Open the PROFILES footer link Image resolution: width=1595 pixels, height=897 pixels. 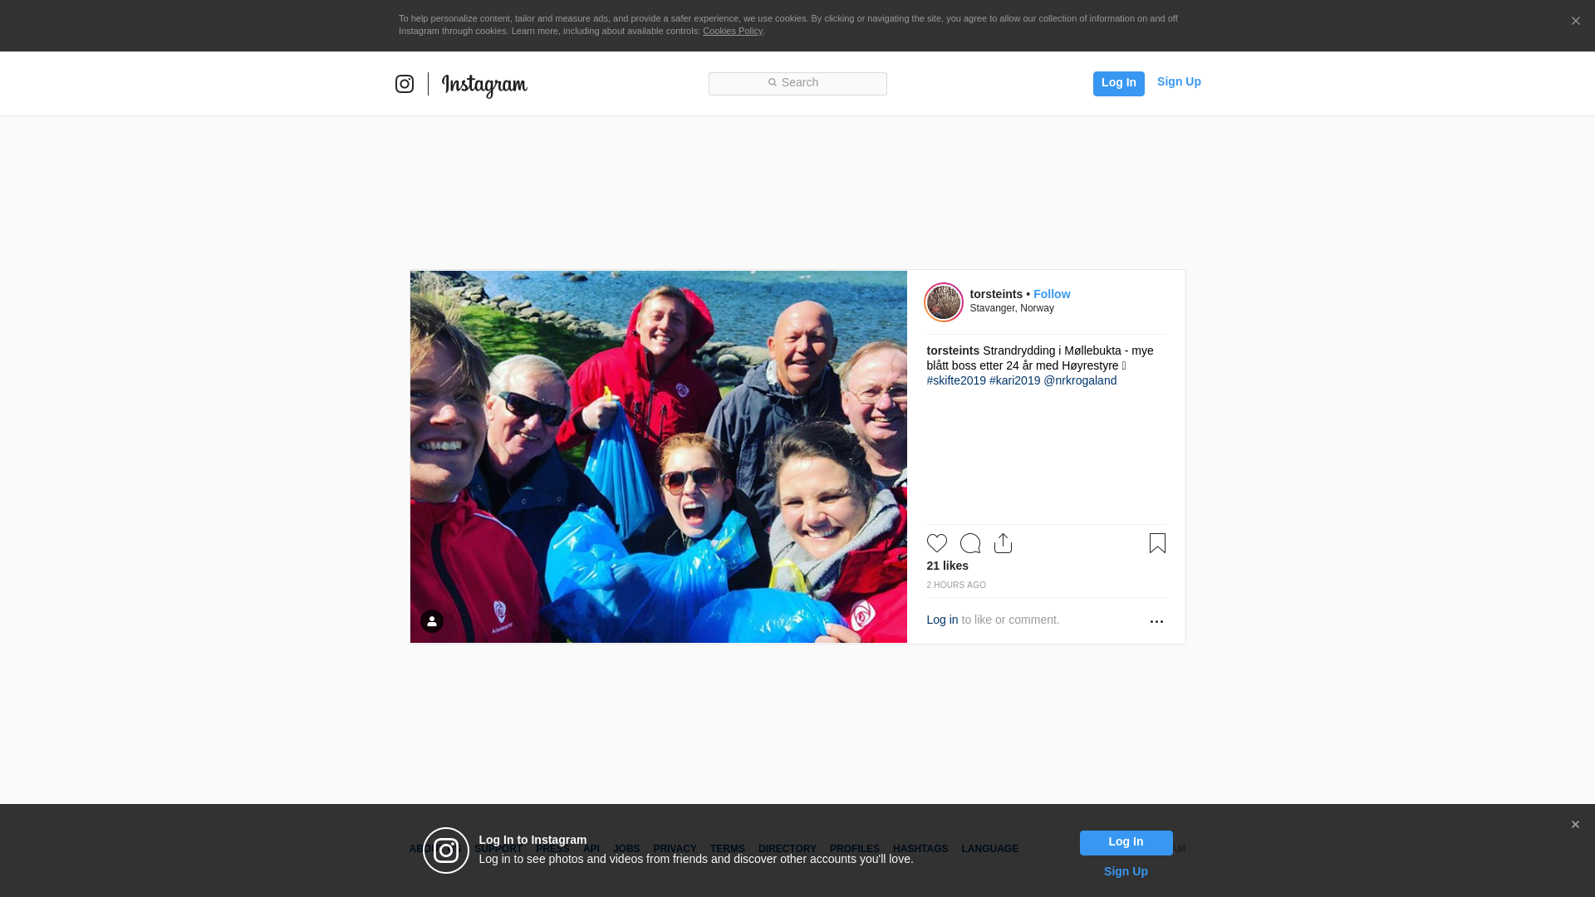pyautogui.click(x=855, y=849)
